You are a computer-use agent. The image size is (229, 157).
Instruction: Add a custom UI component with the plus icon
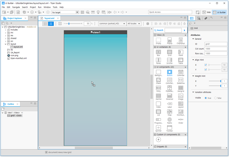click(158, 140)
